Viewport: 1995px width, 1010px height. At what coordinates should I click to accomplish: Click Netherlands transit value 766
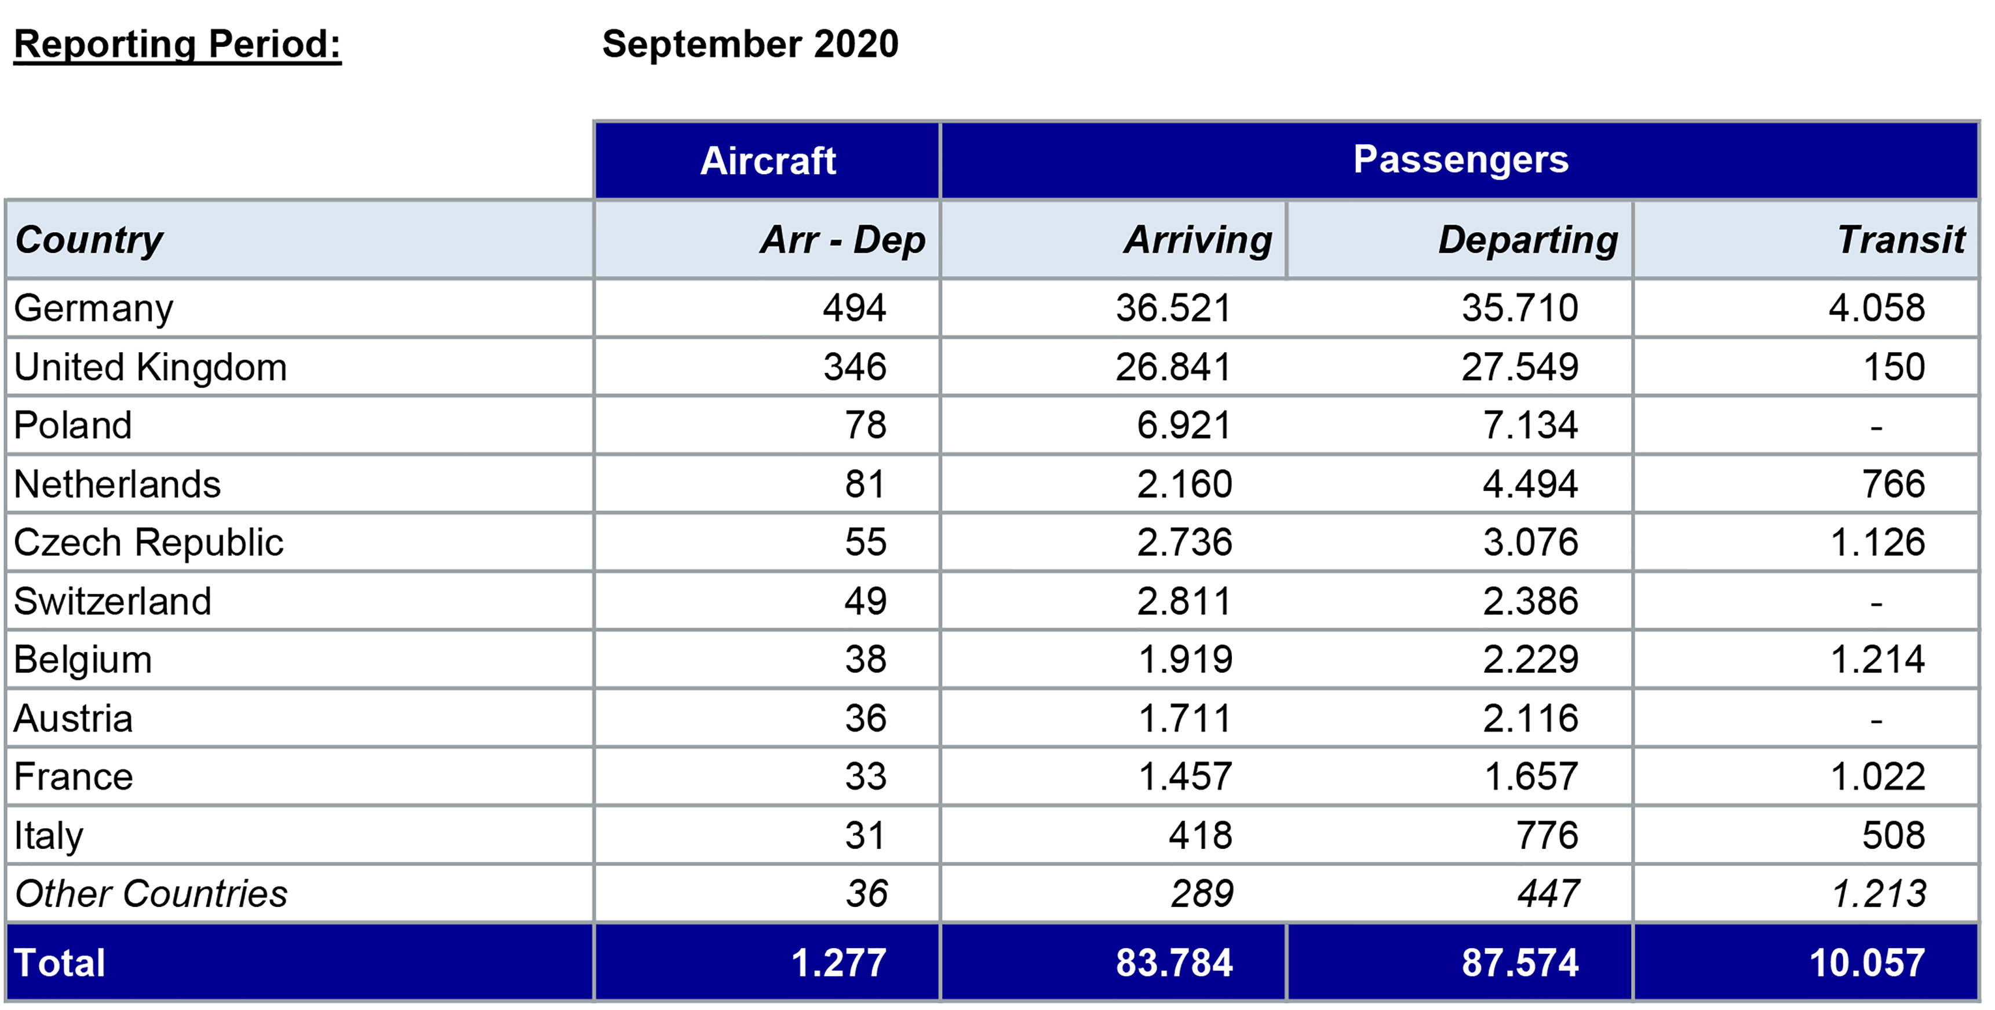click(x=1893, y=485)
